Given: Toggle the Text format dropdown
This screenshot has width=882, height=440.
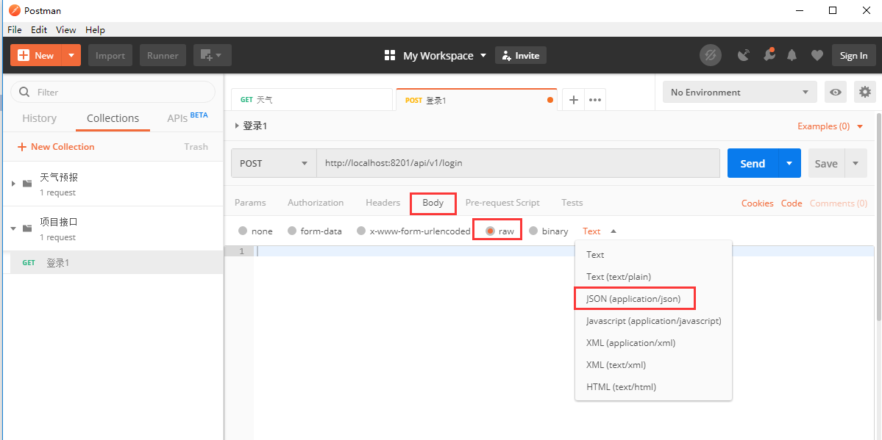Looking at the screenshot, I should [600, 231].
